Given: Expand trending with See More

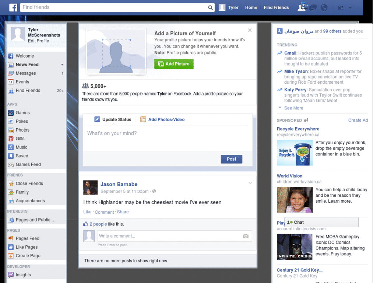Looking at the screenshot, I should click(x=293, y=108).
